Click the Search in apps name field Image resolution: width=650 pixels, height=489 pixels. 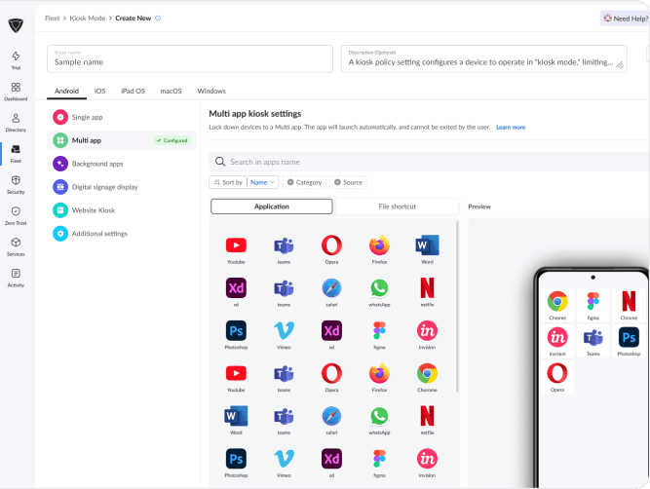pyautogui.click(x=429, y=162)
